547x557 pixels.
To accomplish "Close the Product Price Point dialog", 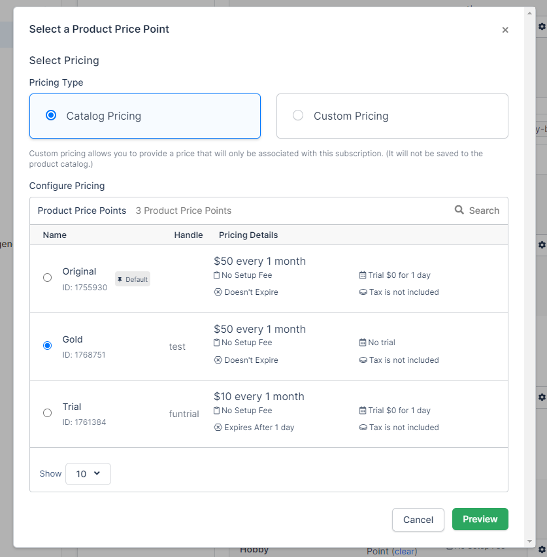I will (505, 30).
